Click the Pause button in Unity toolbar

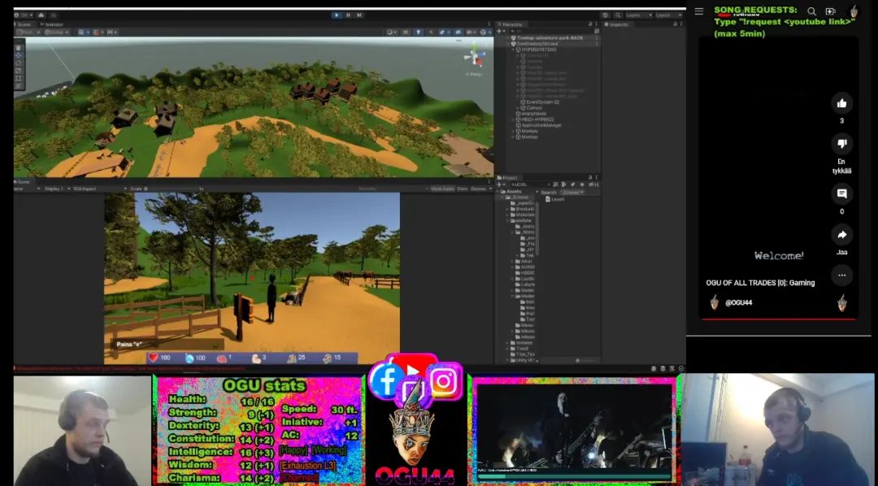pyautogui.click(x=349, y=15)
